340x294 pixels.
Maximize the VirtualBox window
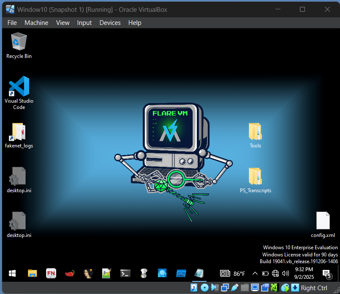[302, 9]
